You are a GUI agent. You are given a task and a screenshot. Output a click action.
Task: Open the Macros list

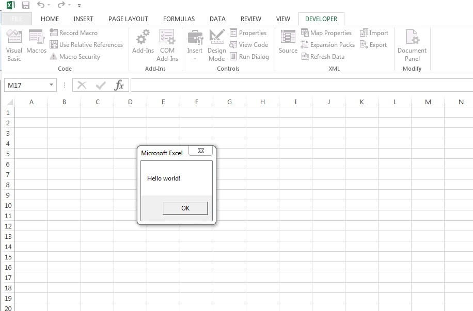[x=36, y=42]
